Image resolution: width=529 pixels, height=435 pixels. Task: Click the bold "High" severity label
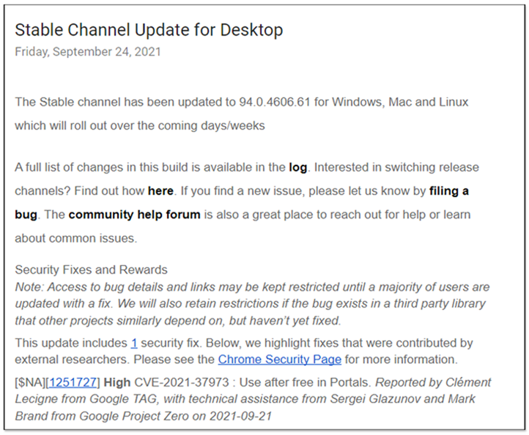pos(117,382)
